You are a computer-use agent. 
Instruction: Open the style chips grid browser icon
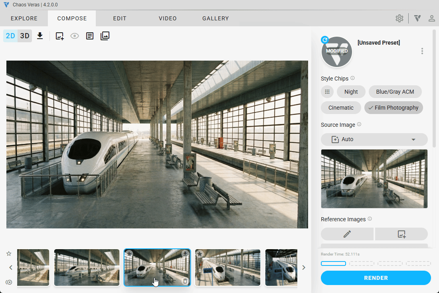[327, 92]
